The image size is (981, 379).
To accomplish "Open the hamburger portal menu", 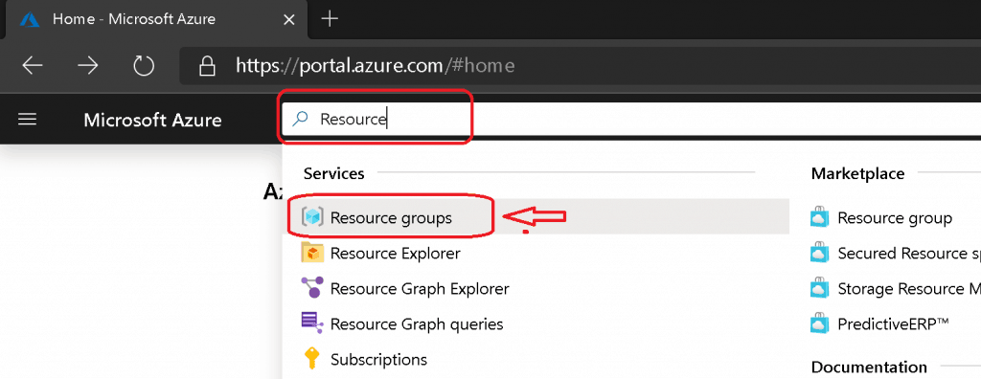I will coord(27,120).
